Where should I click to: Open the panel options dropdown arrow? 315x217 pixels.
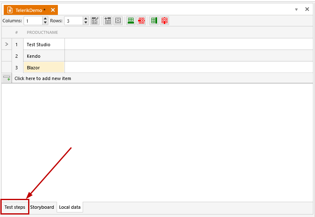296,9
